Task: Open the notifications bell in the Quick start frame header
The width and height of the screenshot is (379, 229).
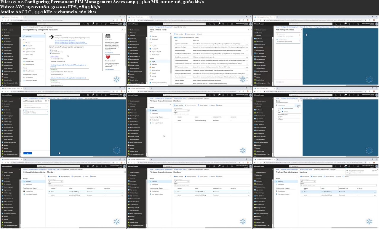Action: click(93, 24)
